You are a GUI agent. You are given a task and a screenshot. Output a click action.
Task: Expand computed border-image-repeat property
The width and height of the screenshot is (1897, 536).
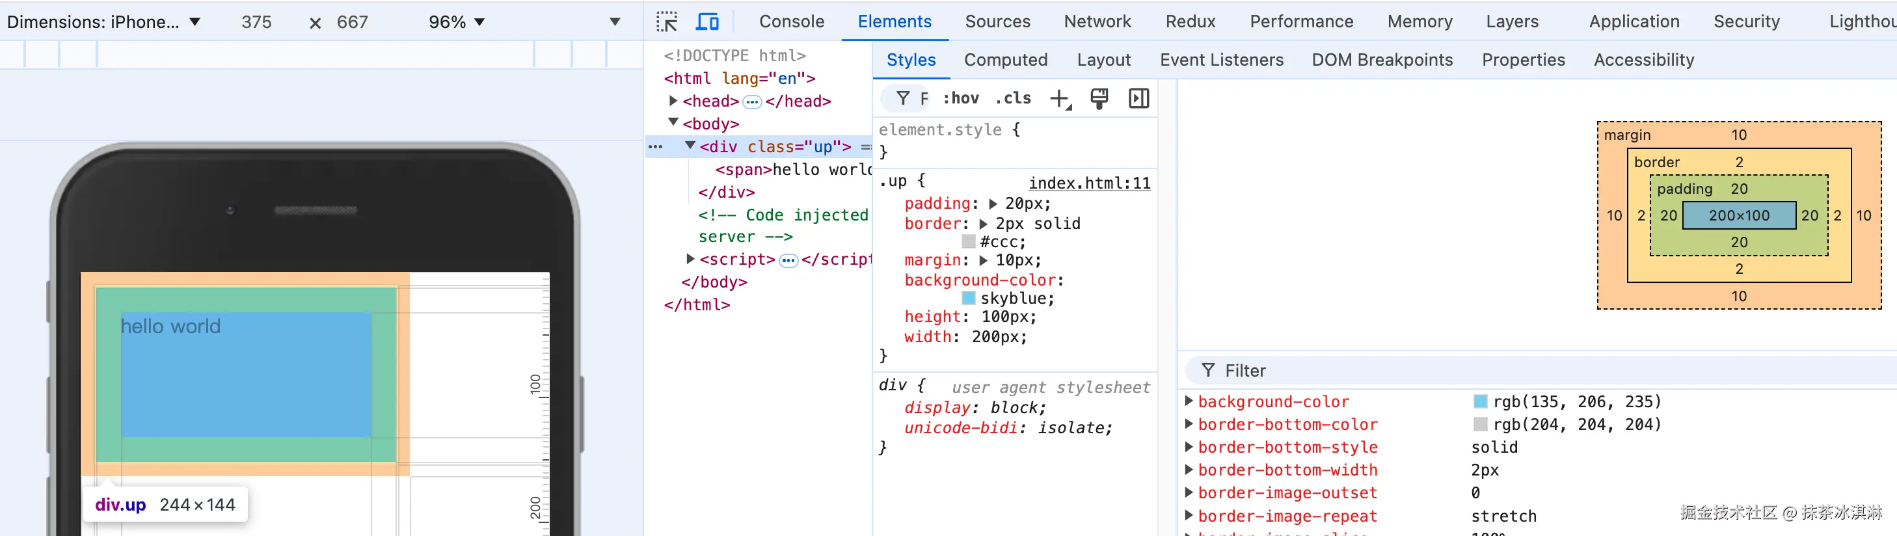click(1188, 515)
